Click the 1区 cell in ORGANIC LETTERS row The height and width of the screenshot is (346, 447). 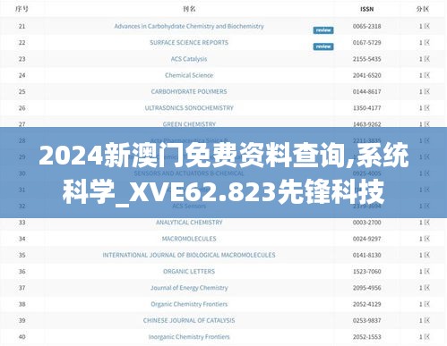[x=425, y=272]
